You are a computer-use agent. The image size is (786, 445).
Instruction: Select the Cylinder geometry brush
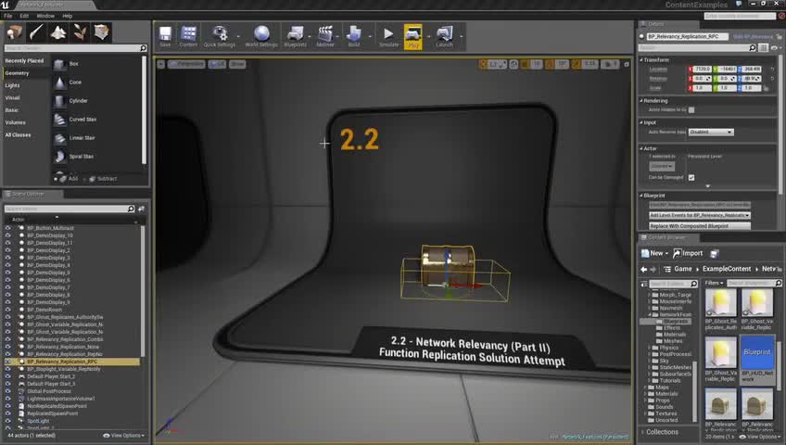(96, 101)
